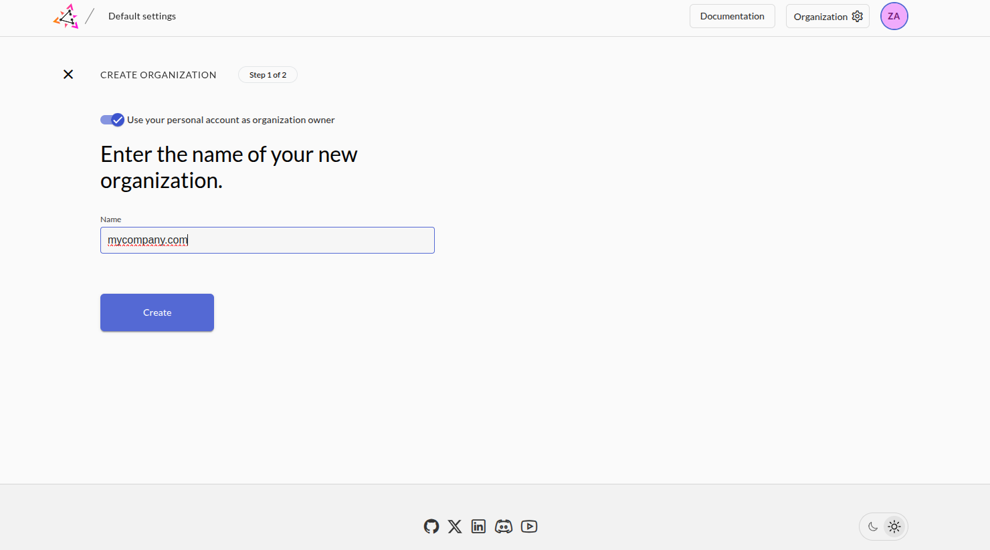
Task: Open the GitHub icon in the footer
Action: [431, 527]
